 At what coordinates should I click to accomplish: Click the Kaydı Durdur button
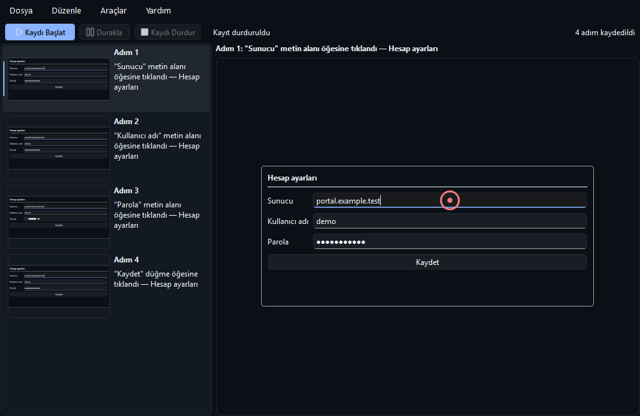[x=168, y=32]
